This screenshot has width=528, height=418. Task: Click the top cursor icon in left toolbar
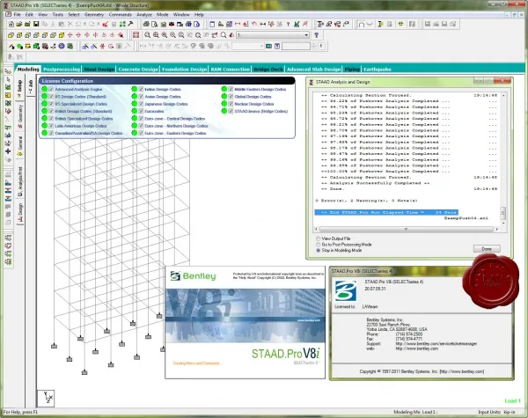(8, 71)
